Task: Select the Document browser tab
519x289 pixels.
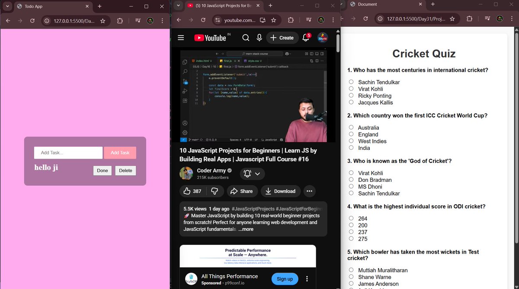Action: pos(386,4)
